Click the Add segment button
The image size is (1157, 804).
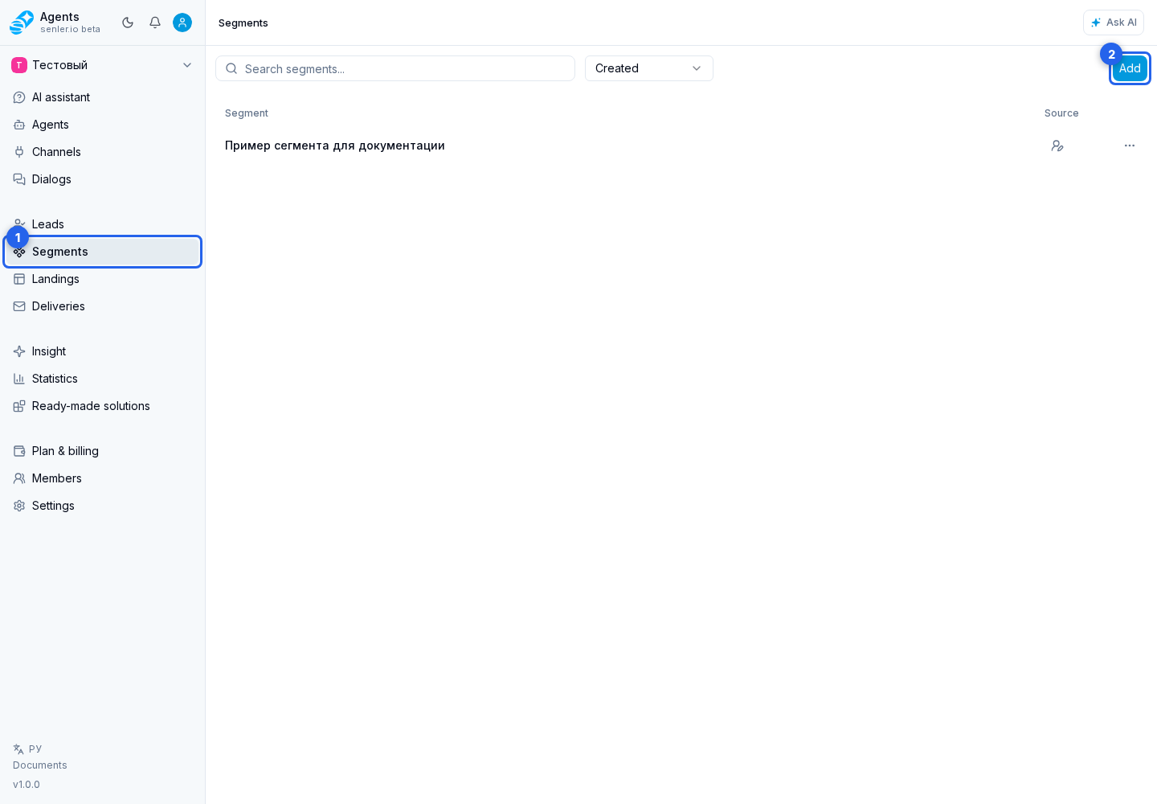(x=1130, y=68)
